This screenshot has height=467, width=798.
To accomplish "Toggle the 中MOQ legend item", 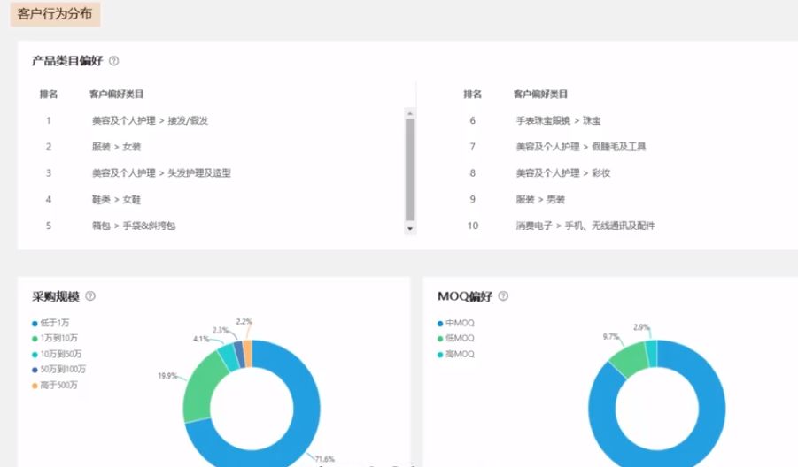I will click(456, 323).
